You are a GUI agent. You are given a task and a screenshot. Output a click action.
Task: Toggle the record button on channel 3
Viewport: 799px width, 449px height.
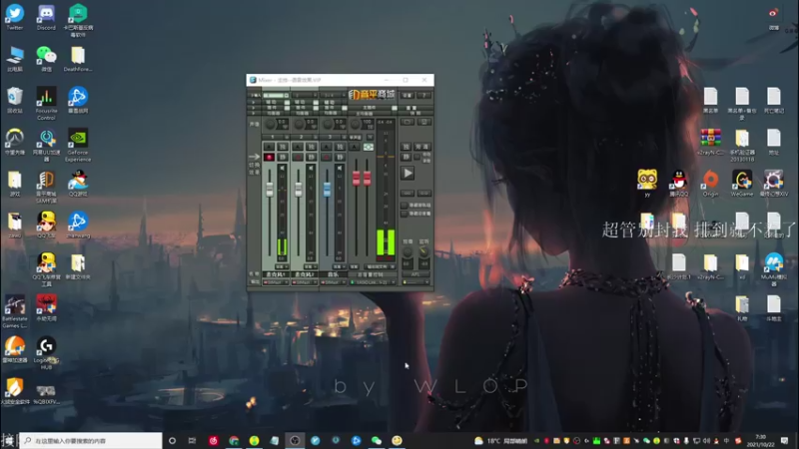point(326,158)
